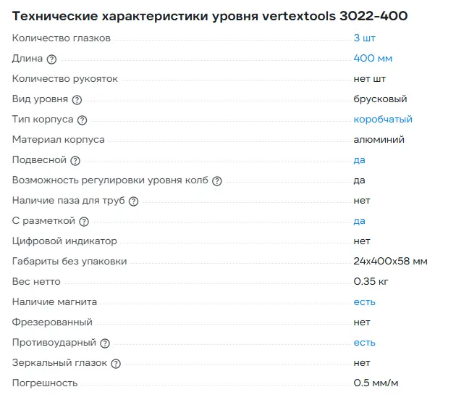This screenshot has height=400, width=456.
Task: Open hint for Наличие паза для труб
Action: [x=133, y=201]
